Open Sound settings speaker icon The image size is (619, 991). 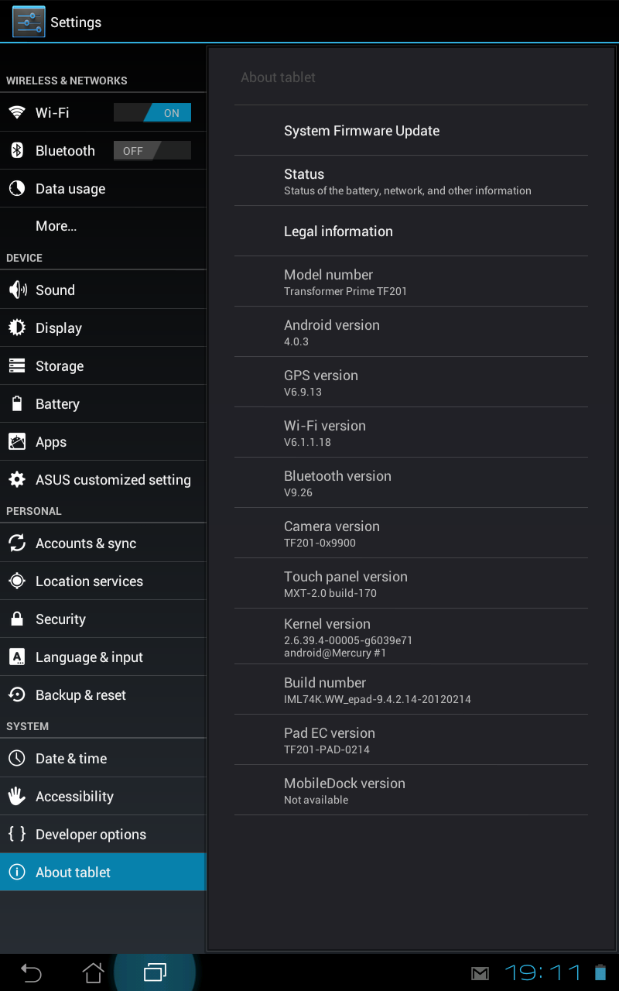click(17, 290)
